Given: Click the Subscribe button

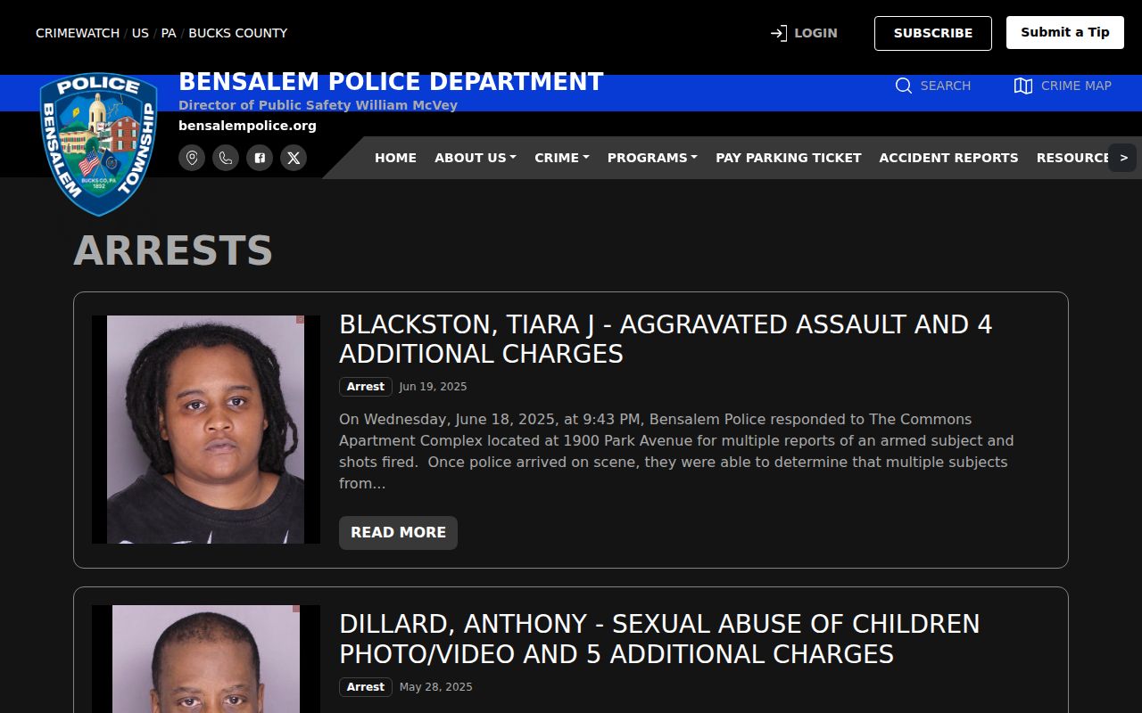Looking at the screenshot, I should [933, 33].
